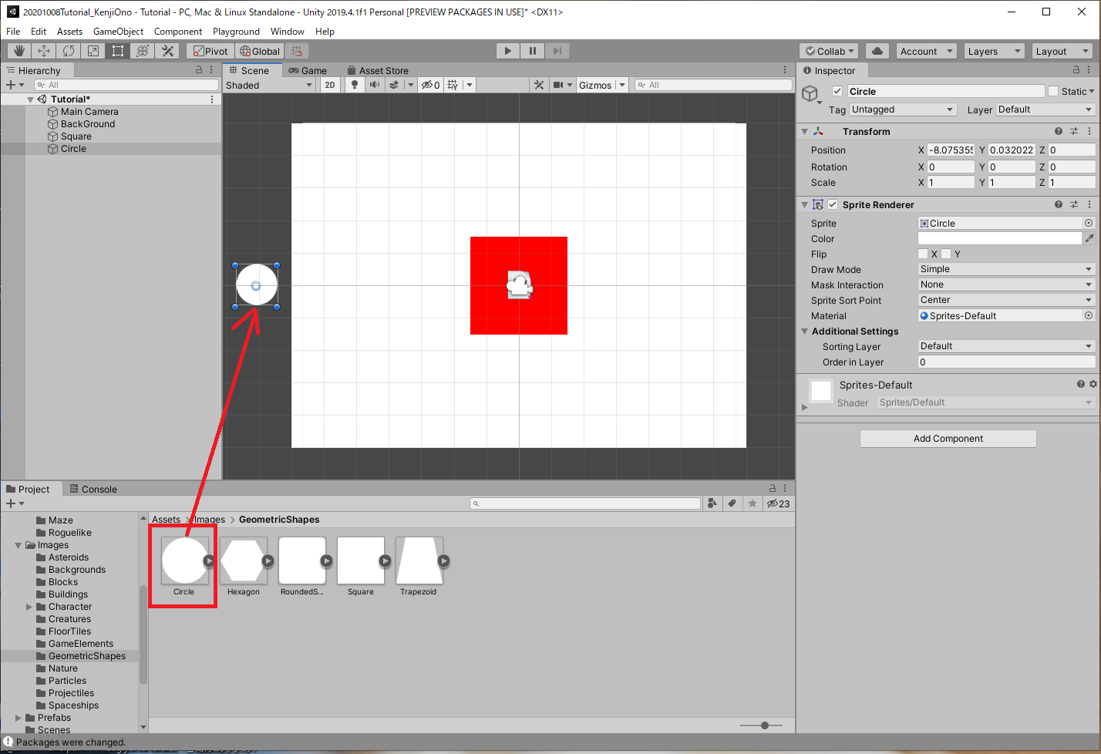Open Scene view component tools icon
This screenshot has width=1101, height=754.
(539, 85)
